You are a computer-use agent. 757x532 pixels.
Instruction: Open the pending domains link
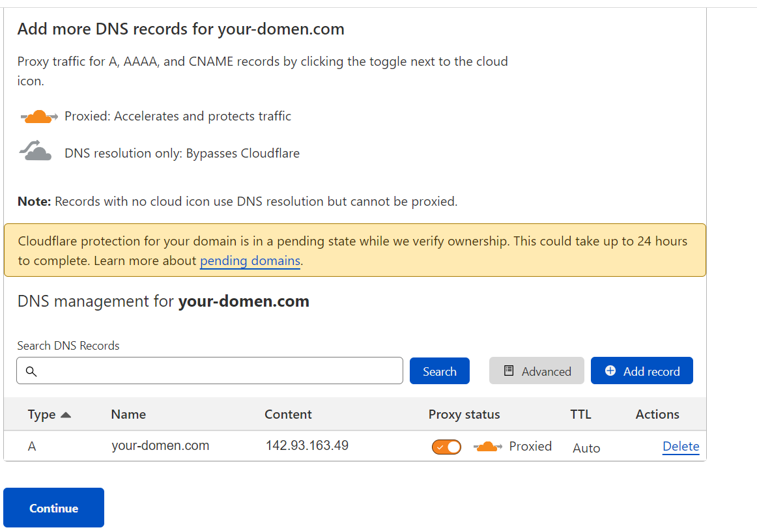point(250,261)
